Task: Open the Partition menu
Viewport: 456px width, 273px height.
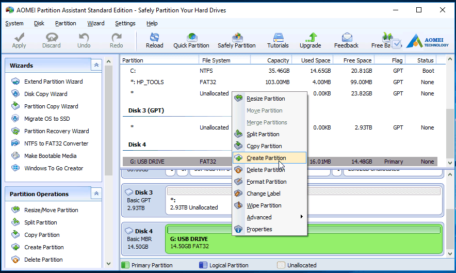Action: [66, 23]
